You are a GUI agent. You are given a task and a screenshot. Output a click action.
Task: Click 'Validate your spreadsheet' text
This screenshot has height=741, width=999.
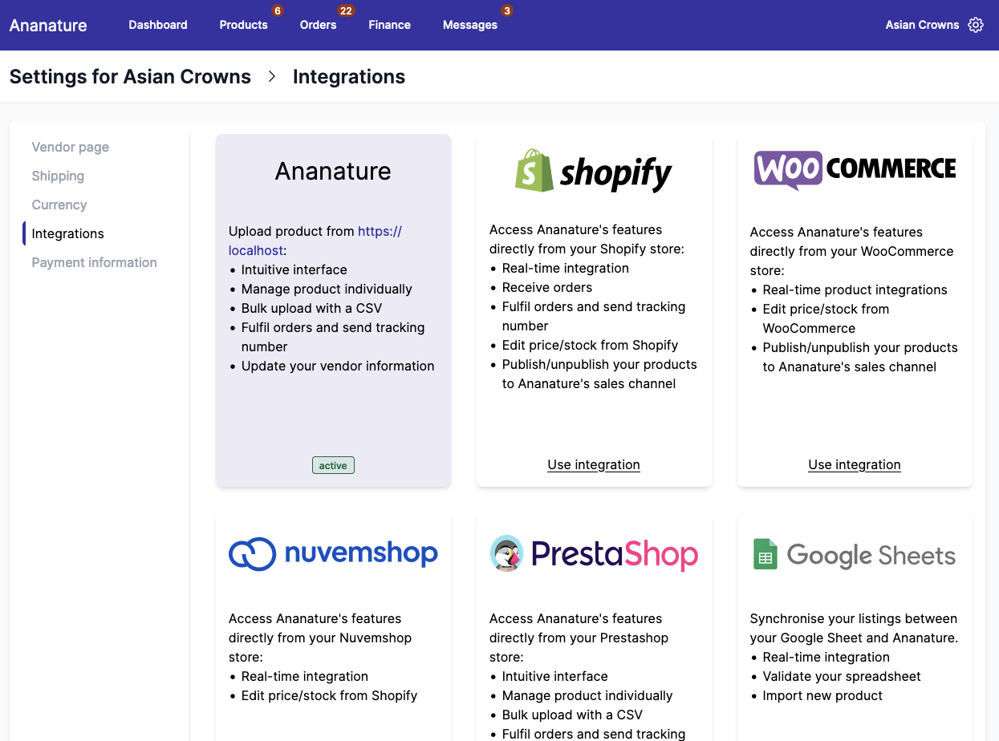[x=842, y=676]
